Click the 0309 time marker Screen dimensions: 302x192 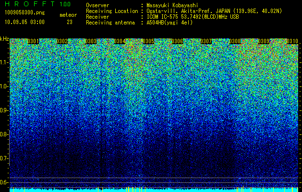coord(264,41)
